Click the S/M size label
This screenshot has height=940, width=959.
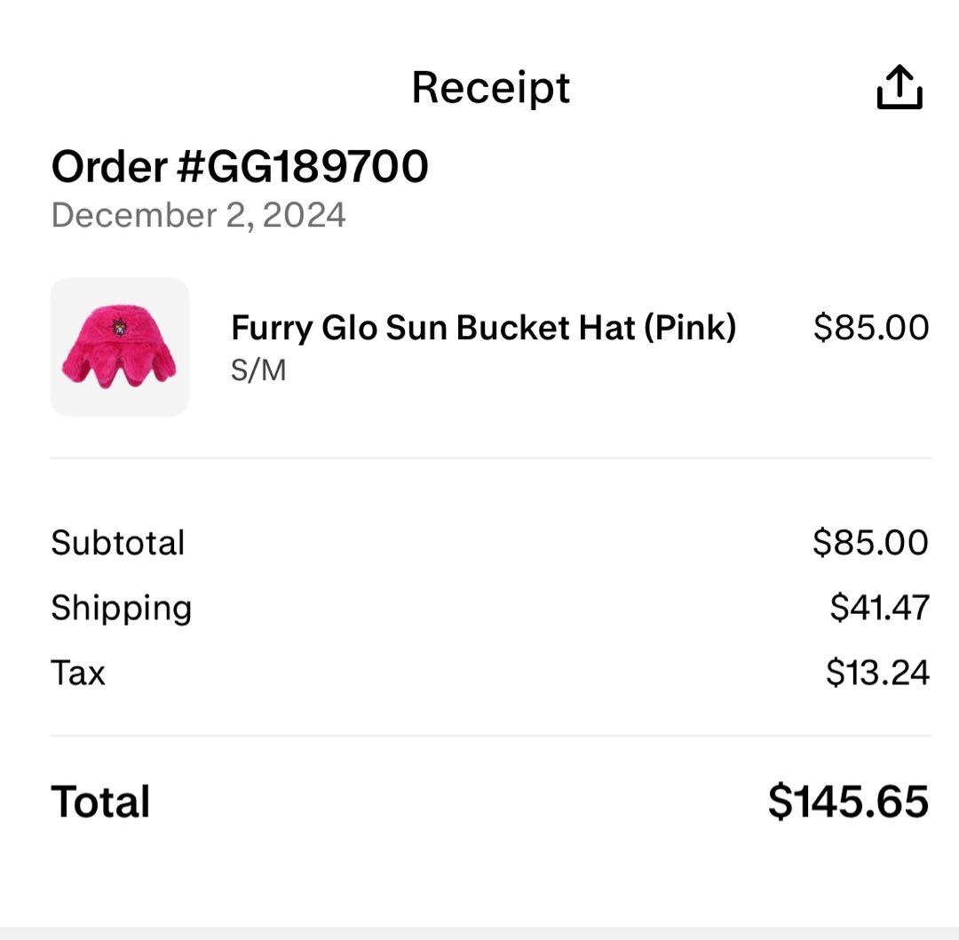point(258,370)
